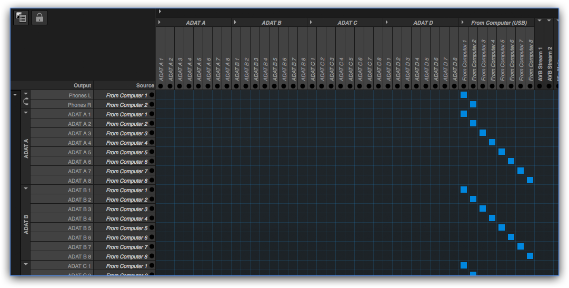Click the padlock icon to lock routing
569x288 pixels.
(x=39, y=17)
